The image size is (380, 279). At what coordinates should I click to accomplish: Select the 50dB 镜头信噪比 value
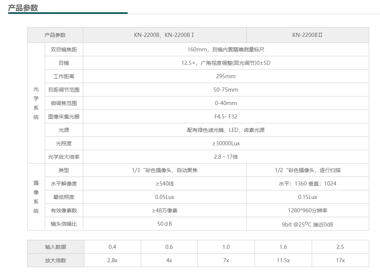pyautogui.click(x=165, y=224)
